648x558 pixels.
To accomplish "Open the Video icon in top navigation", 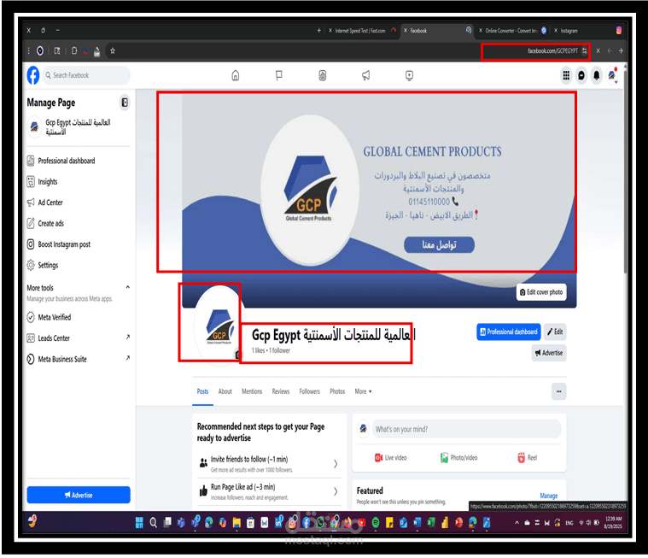I will tap(409, 75).
